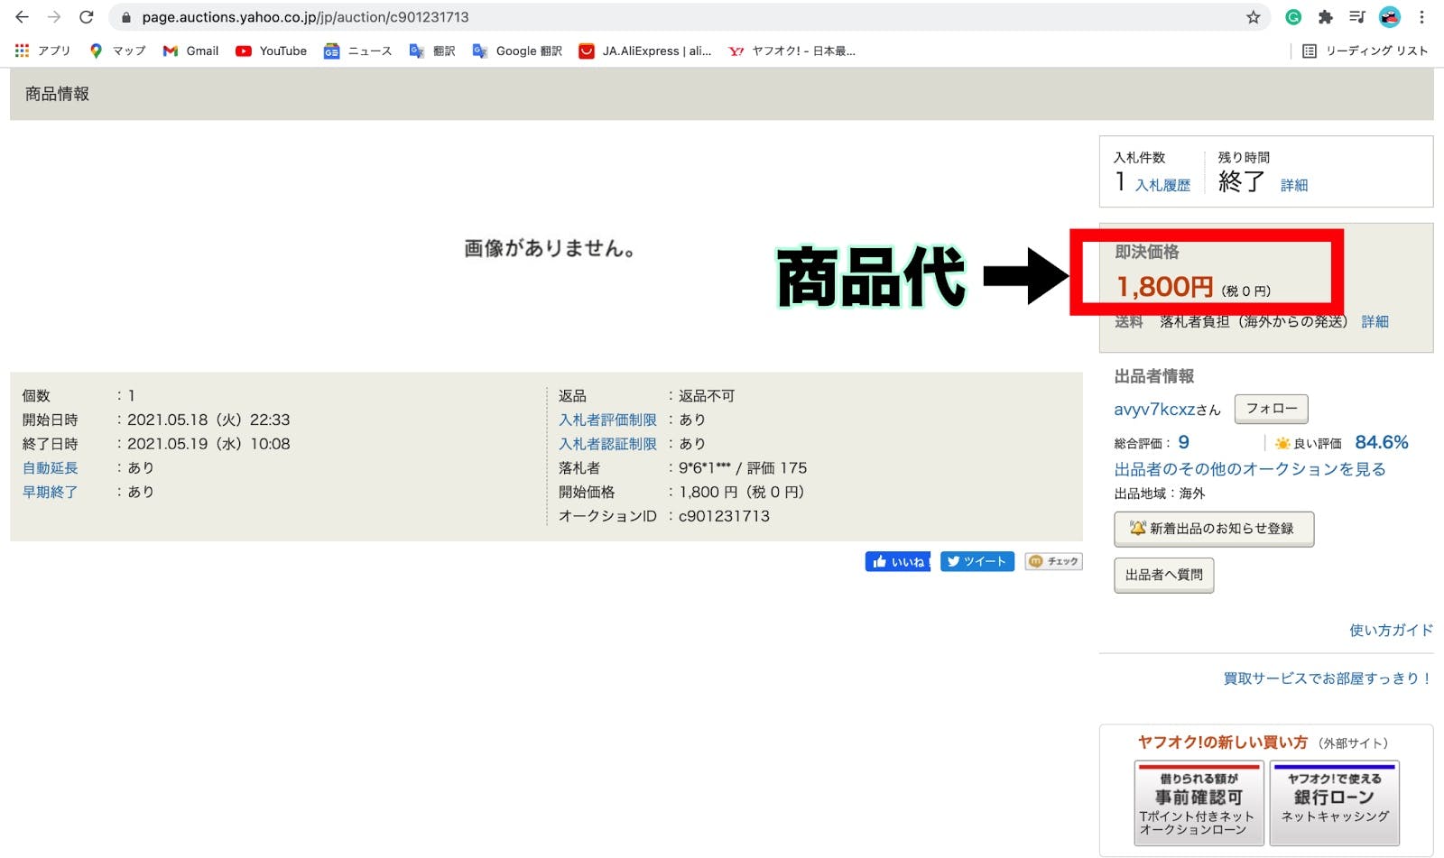This screenshot has height=858, width=1444.
Task: Open the bank loan advertisement banner
Action: point(1334,803)
